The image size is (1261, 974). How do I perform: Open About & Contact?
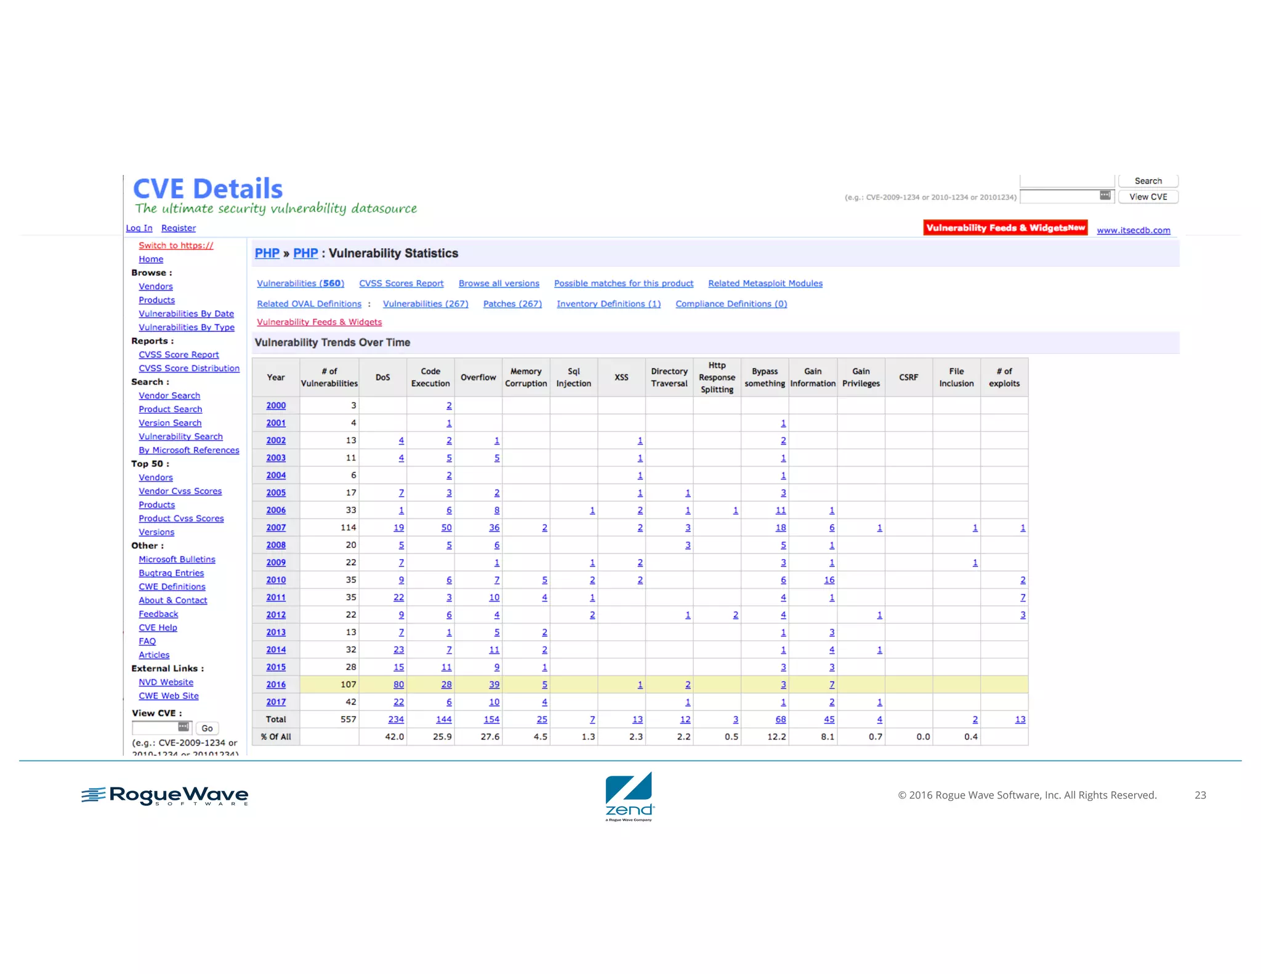(x=173, y=600)
